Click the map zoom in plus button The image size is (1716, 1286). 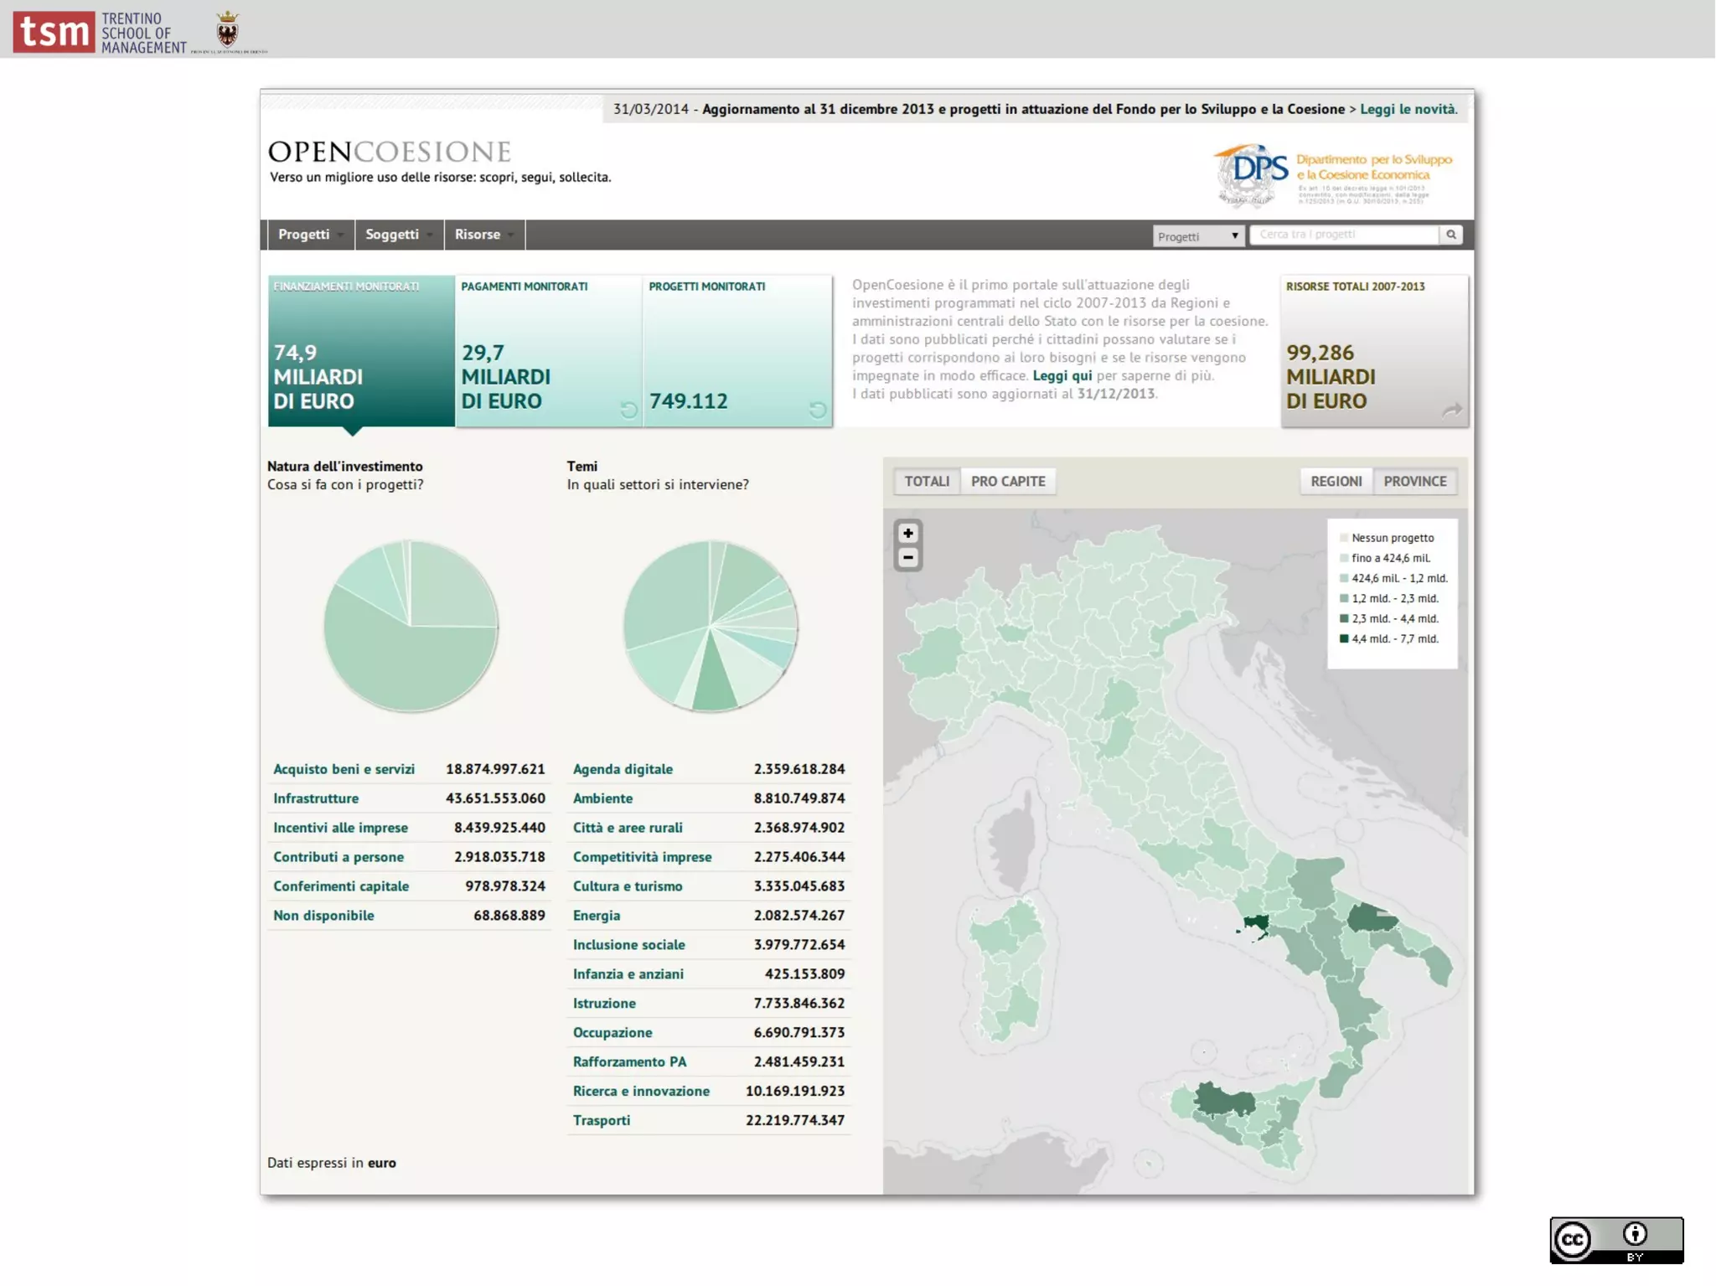point(907,533)
